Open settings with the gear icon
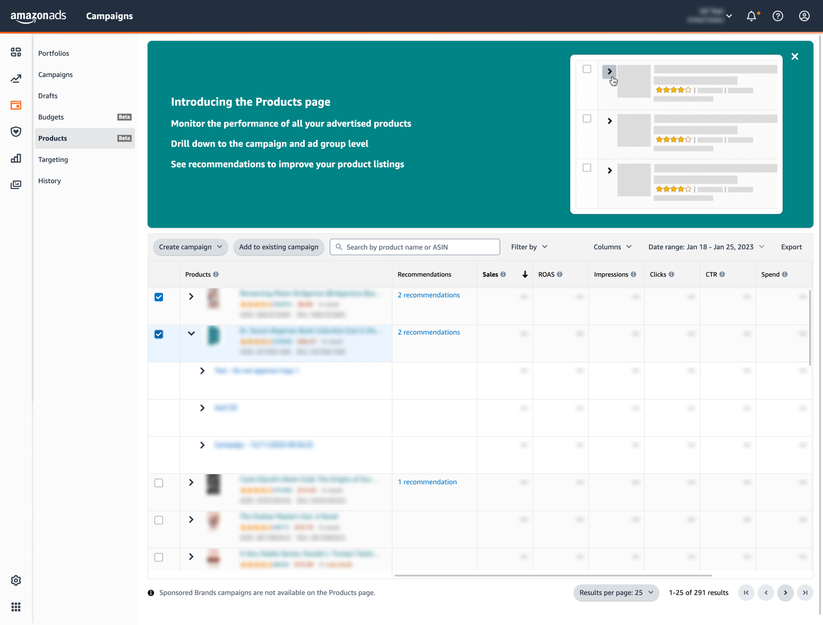The image size is (823, 625). (15, 580)
